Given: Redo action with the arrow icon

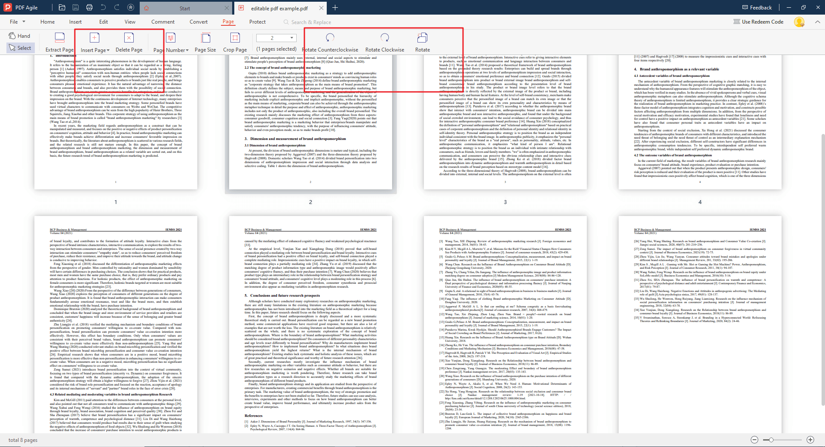Looking at the screenshot, I should (117, 7).
